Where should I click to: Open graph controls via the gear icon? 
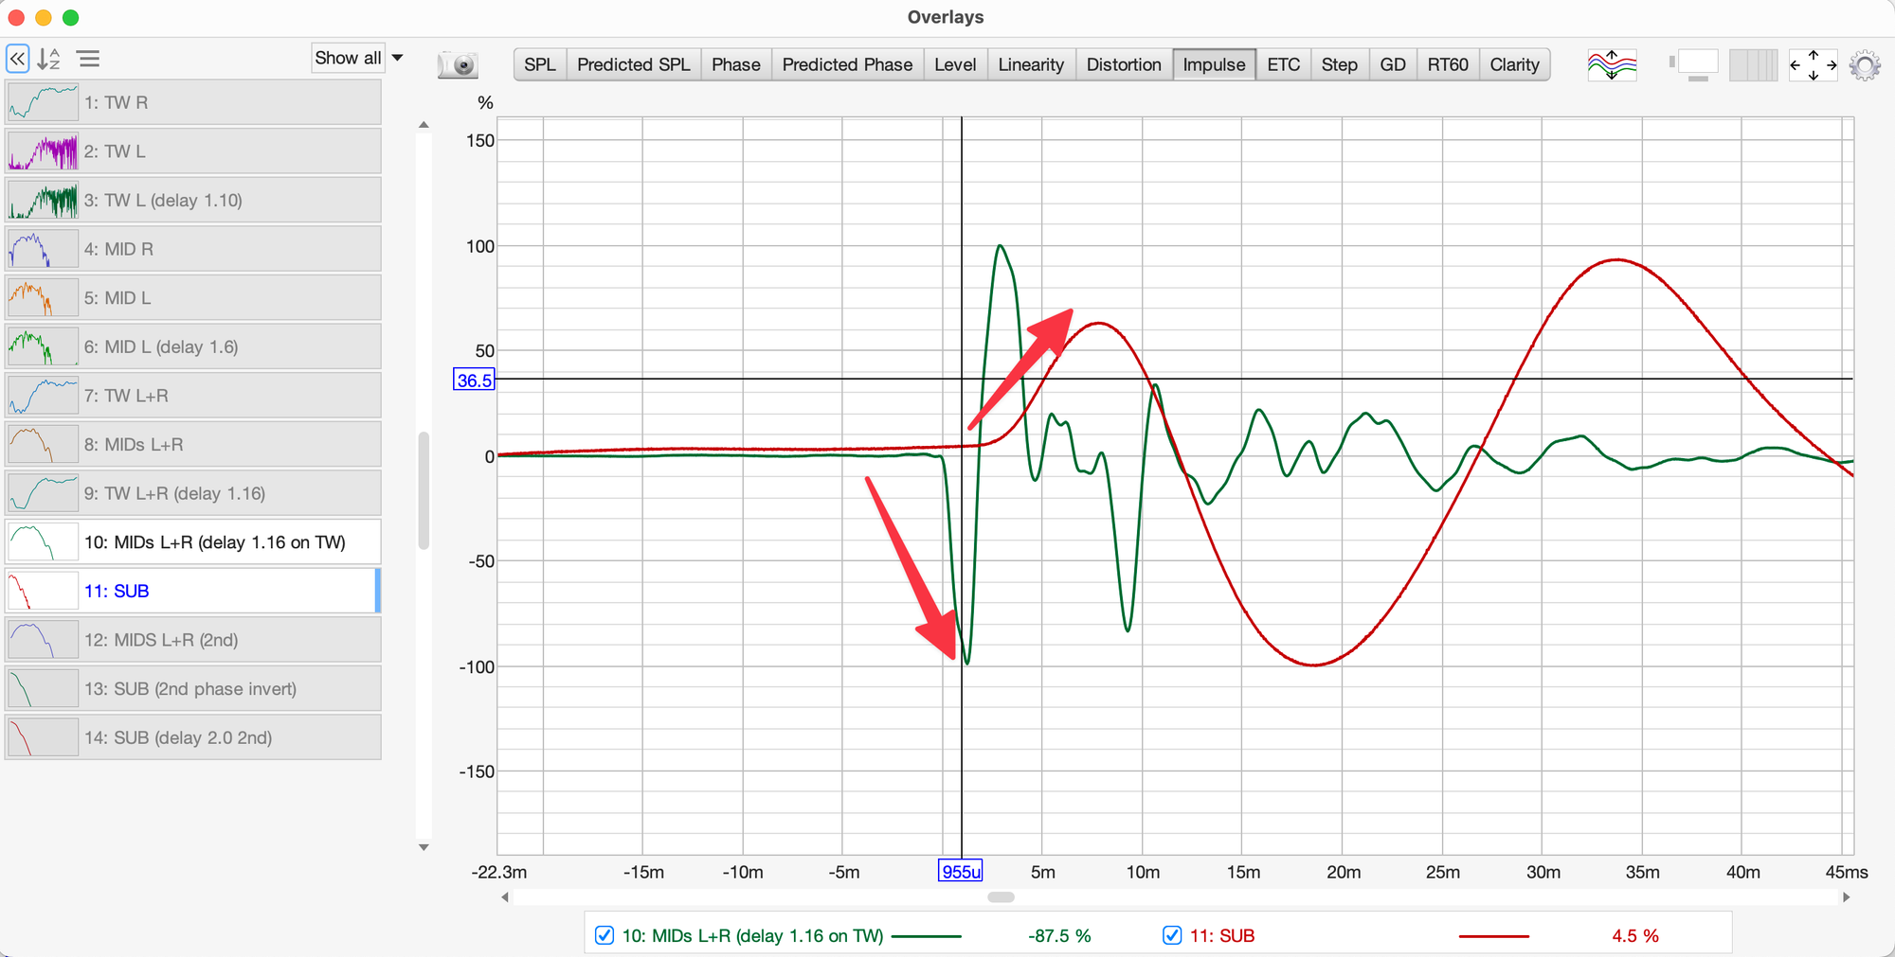click(x=1864, y=65)
